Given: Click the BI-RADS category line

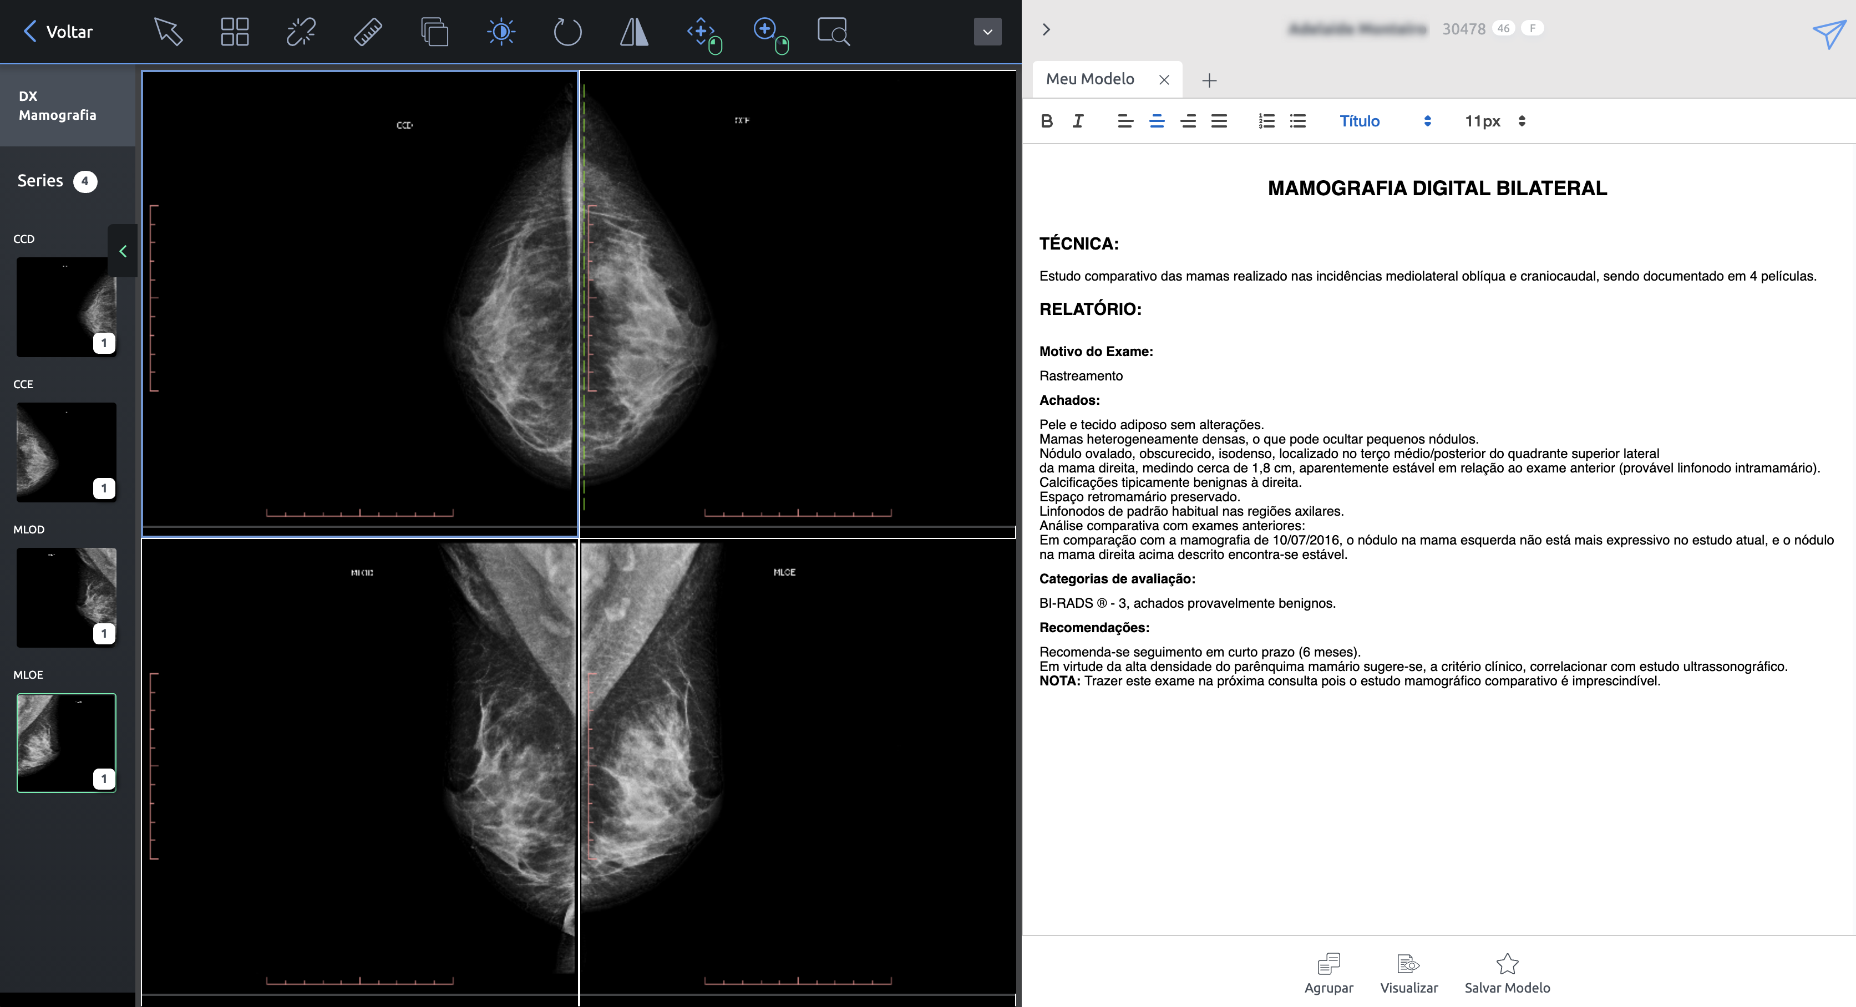Looking at the screenshot, I should [x=1188, y=604].
